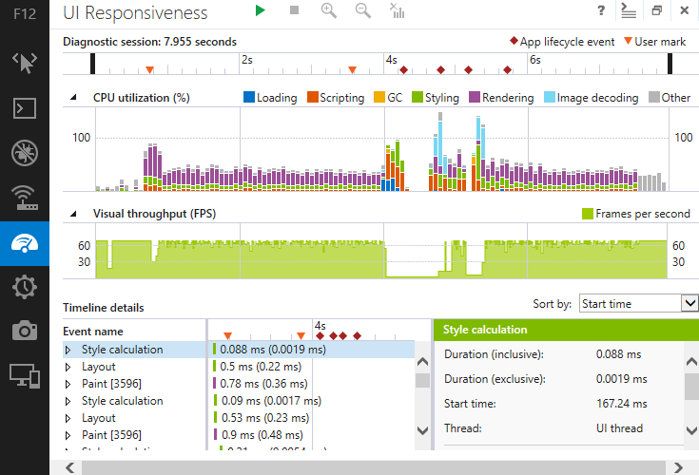Screen dimensions: 699x475
Task: Click the reset zoom magnifier icon
Action: click(x=362, y=10)
